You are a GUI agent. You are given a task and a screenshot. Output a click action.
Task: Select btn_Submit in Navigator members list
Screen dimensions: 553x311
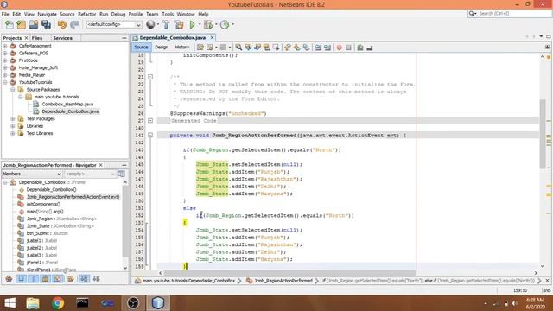click(48, 233)
